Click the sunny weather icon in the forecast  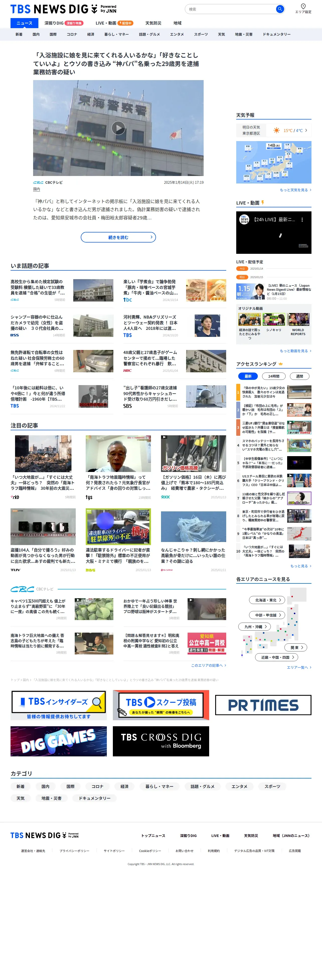pos(276,130)
